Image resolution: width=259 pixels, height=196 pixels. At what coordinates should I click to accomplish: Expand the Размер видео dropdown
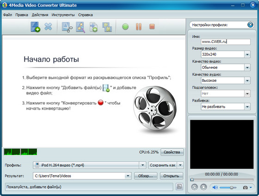247,55
